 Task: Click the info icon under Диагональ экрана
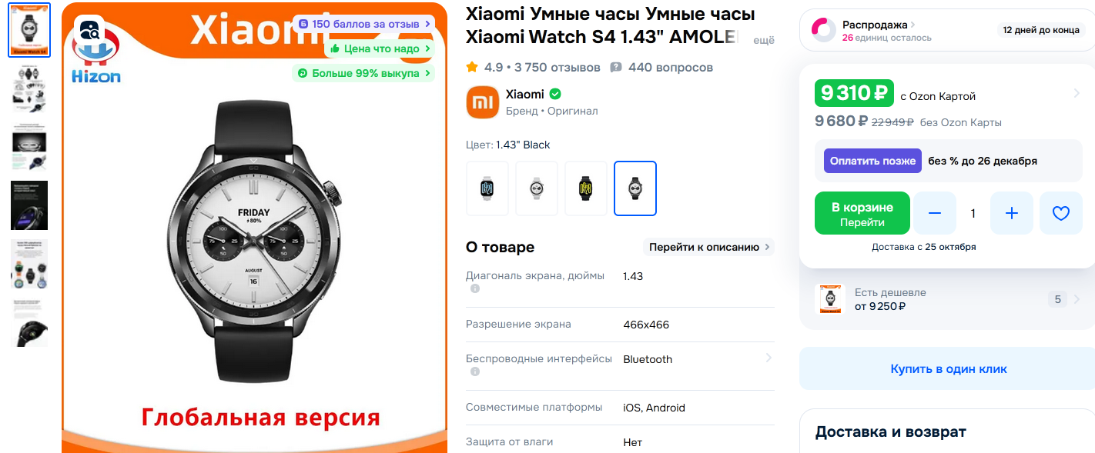(x=475, y=289)
